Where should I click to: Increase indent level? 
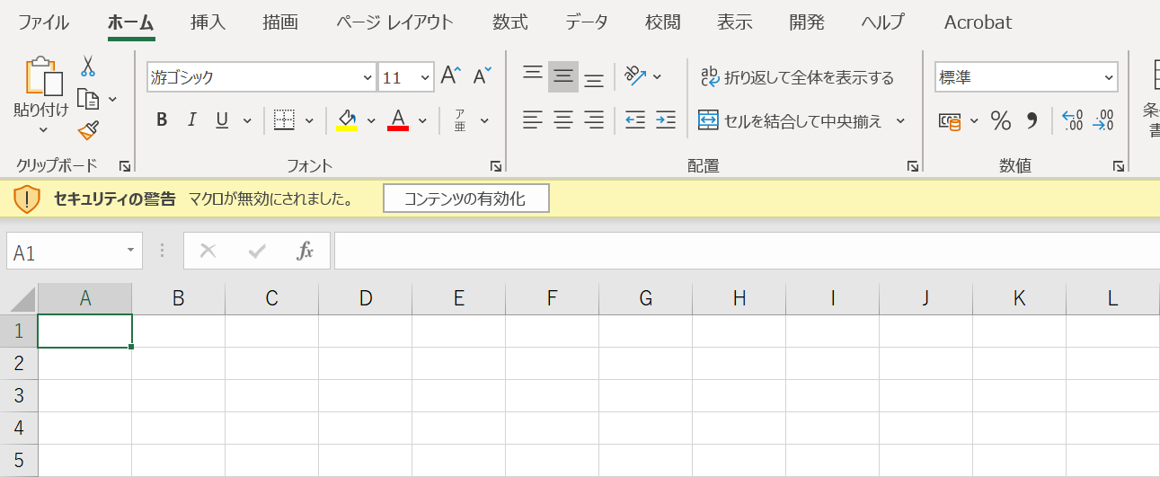coord(666,119)
